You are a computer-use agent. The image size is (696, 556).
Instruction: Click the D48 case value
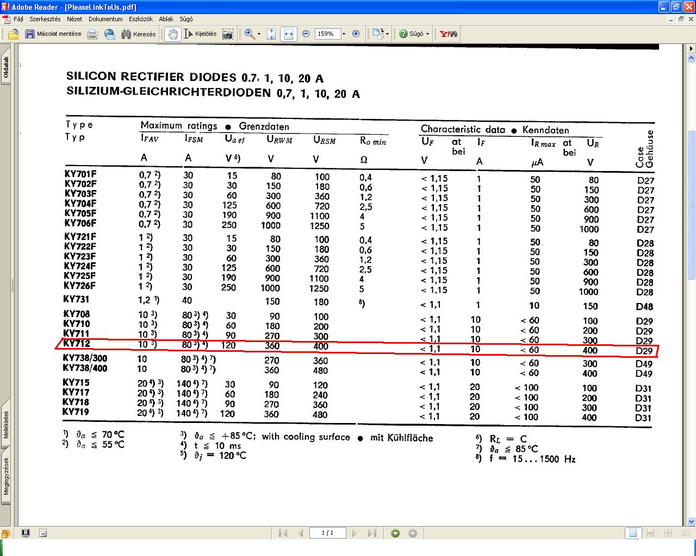[x=645, y=306]
